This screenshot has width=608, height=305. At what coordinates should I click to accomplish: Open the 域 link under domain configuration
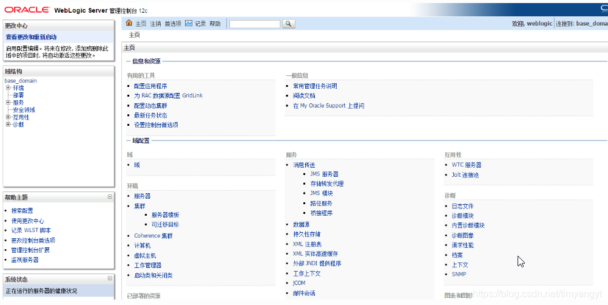137,165
